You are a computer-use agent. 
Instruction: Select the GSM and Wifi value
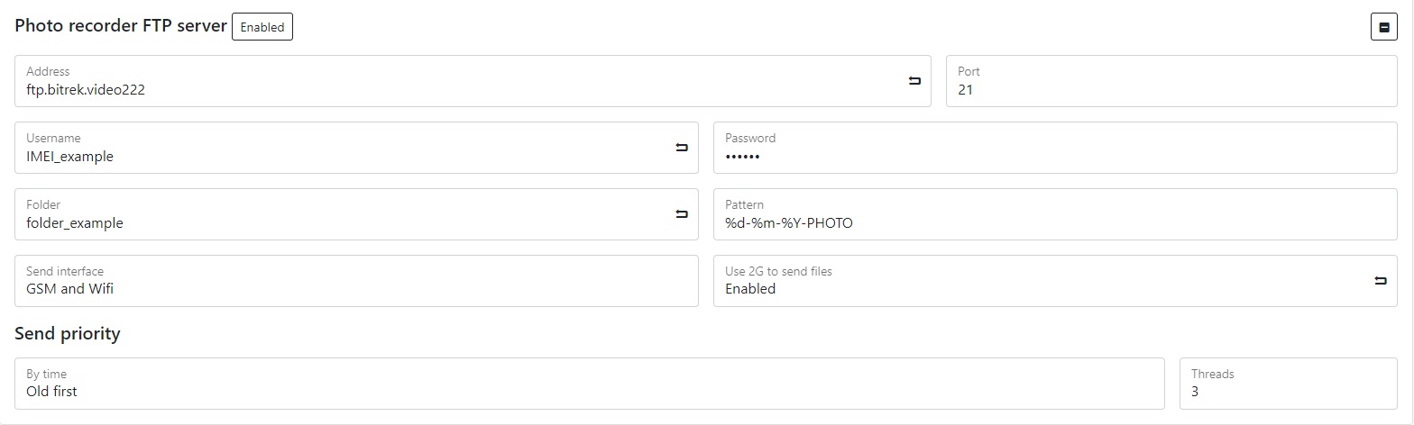70,289
